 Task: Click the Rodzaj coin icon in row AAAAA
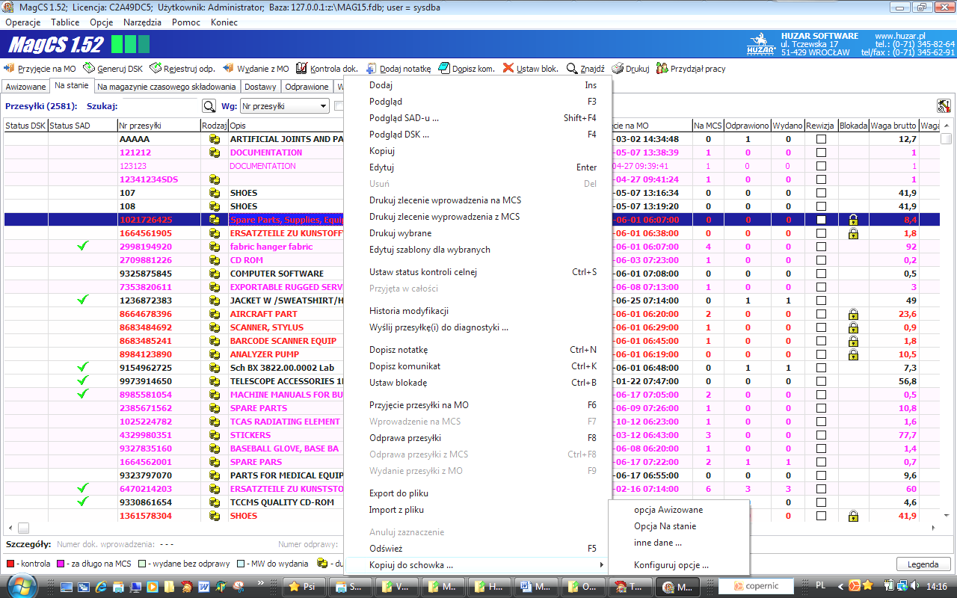[x=214, y=139]
